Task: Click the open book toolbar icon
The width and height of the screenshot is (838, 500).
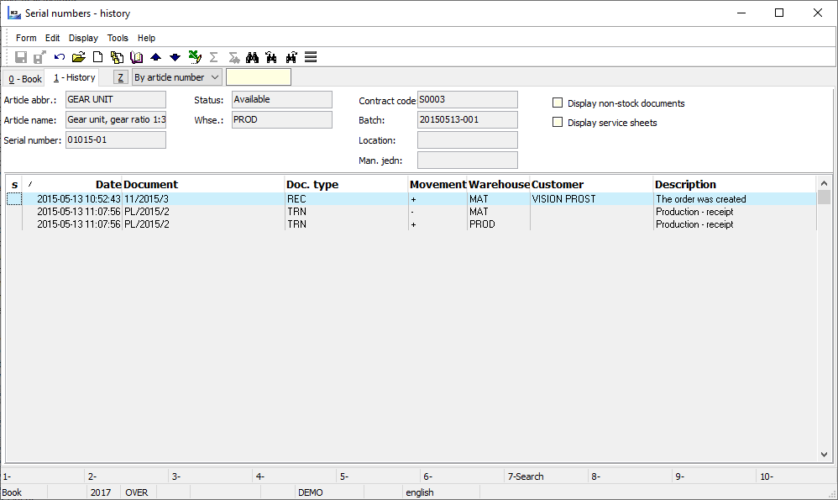Action: [136, 57]
